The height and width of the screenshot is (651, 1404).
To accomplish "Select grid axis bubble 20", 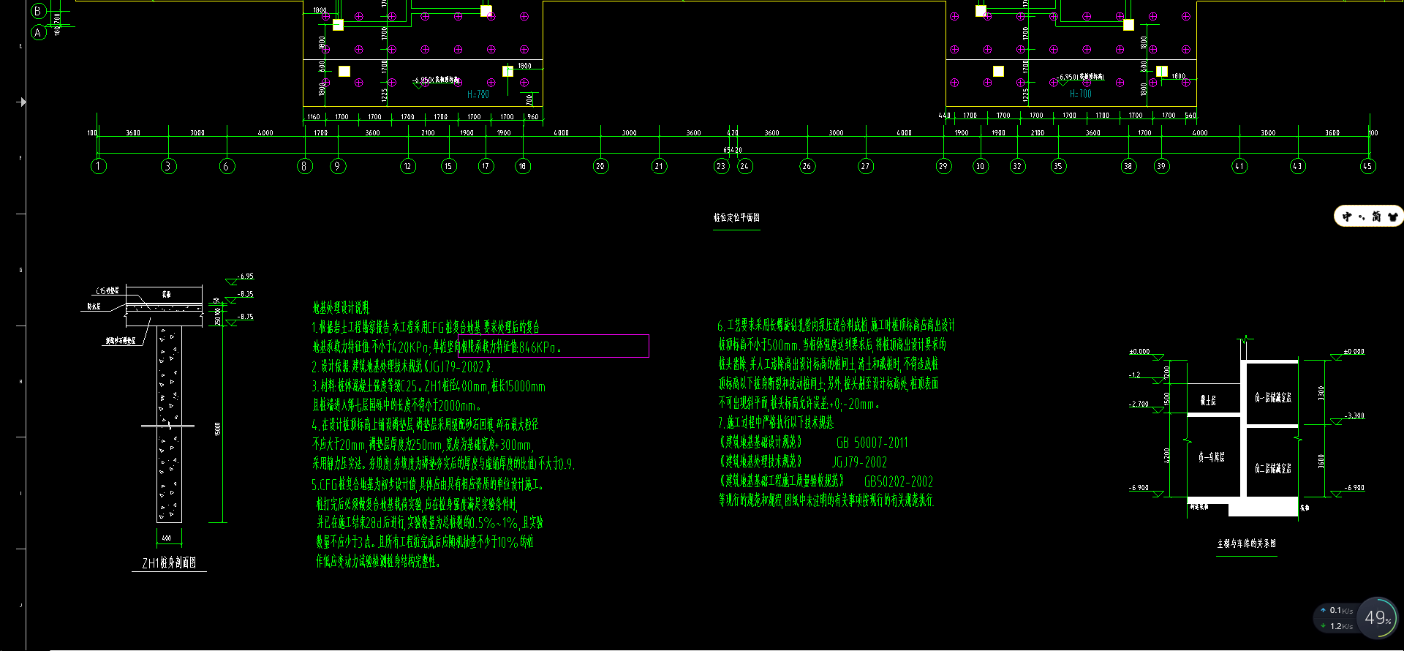I will 600,166.
